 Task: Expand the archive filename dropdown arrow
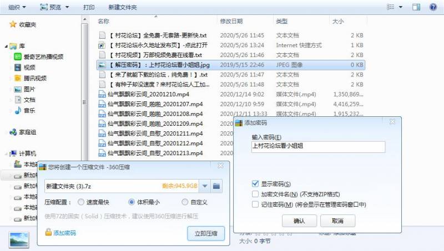(x=205, y=186)
